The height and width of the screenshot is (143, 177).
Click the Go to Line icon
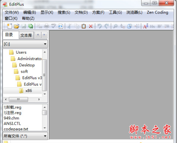137,26
